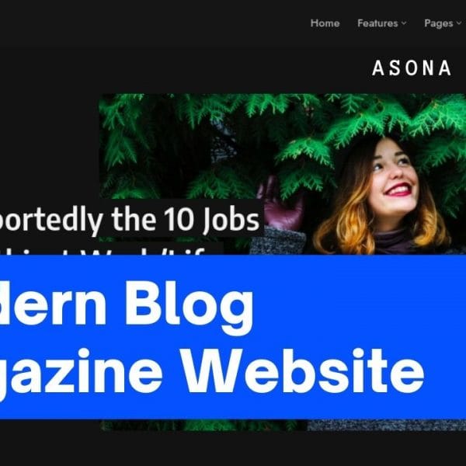Click the word 'Blog' in the blue banner

(x=189, y=306)
